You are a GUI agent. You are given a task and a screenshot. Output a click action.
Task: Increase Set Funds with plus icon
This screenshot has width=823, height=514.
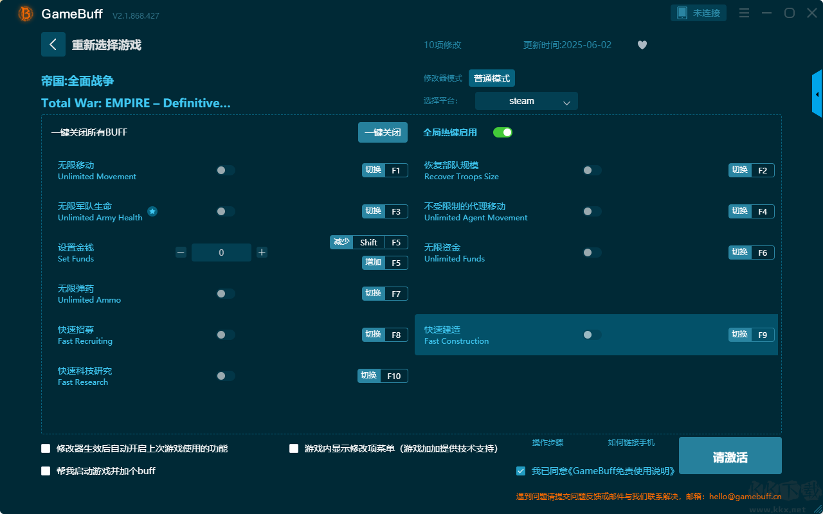click(262, 253)
